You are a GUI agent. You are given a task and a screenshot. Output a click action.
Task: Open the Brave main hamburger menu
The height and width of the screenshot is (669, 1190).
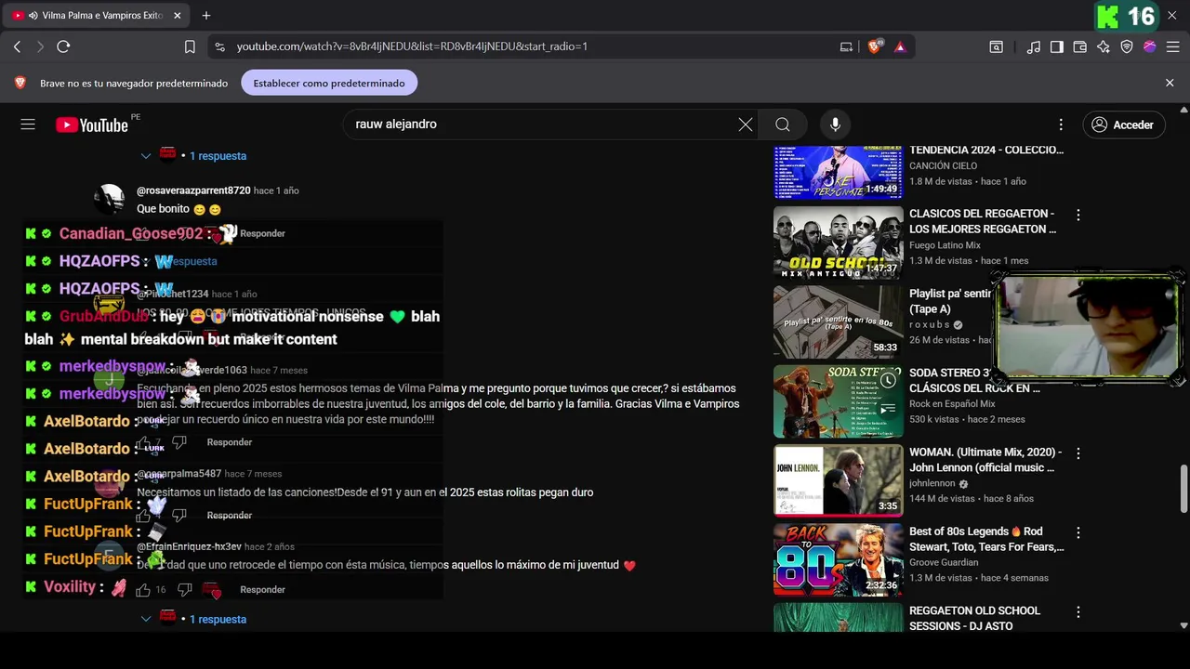pyautogui.click(x=1173, y=46)
